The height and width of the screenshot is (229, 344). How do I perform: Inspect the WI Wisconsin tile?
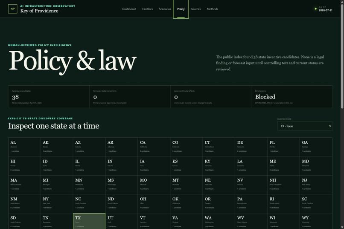pyautogui.click(x=283, y=221)
